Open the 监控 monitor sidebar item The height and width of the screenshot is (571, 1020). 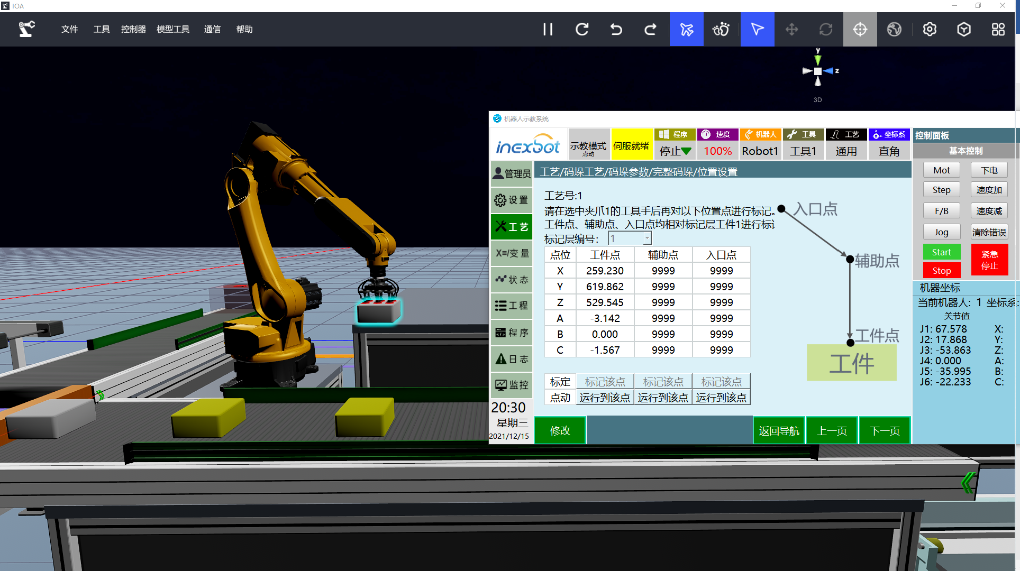point(511,385)
